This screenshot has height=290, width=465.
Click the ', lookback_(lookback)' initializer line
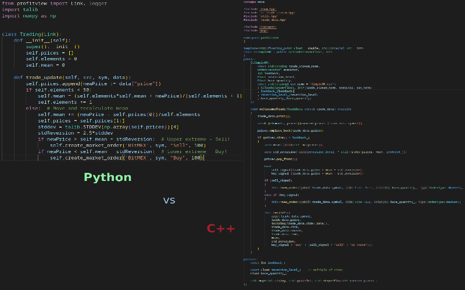[x=276, y=91]
